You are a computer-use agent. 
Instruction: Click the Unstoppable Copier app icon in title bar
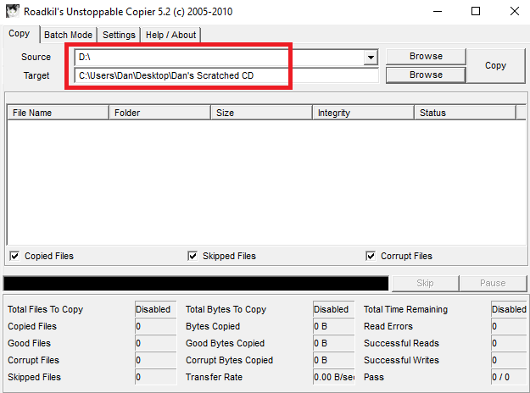(13, 11)
